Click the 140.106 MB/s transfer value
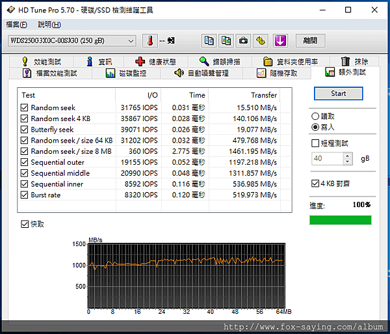 coord(255,118)
